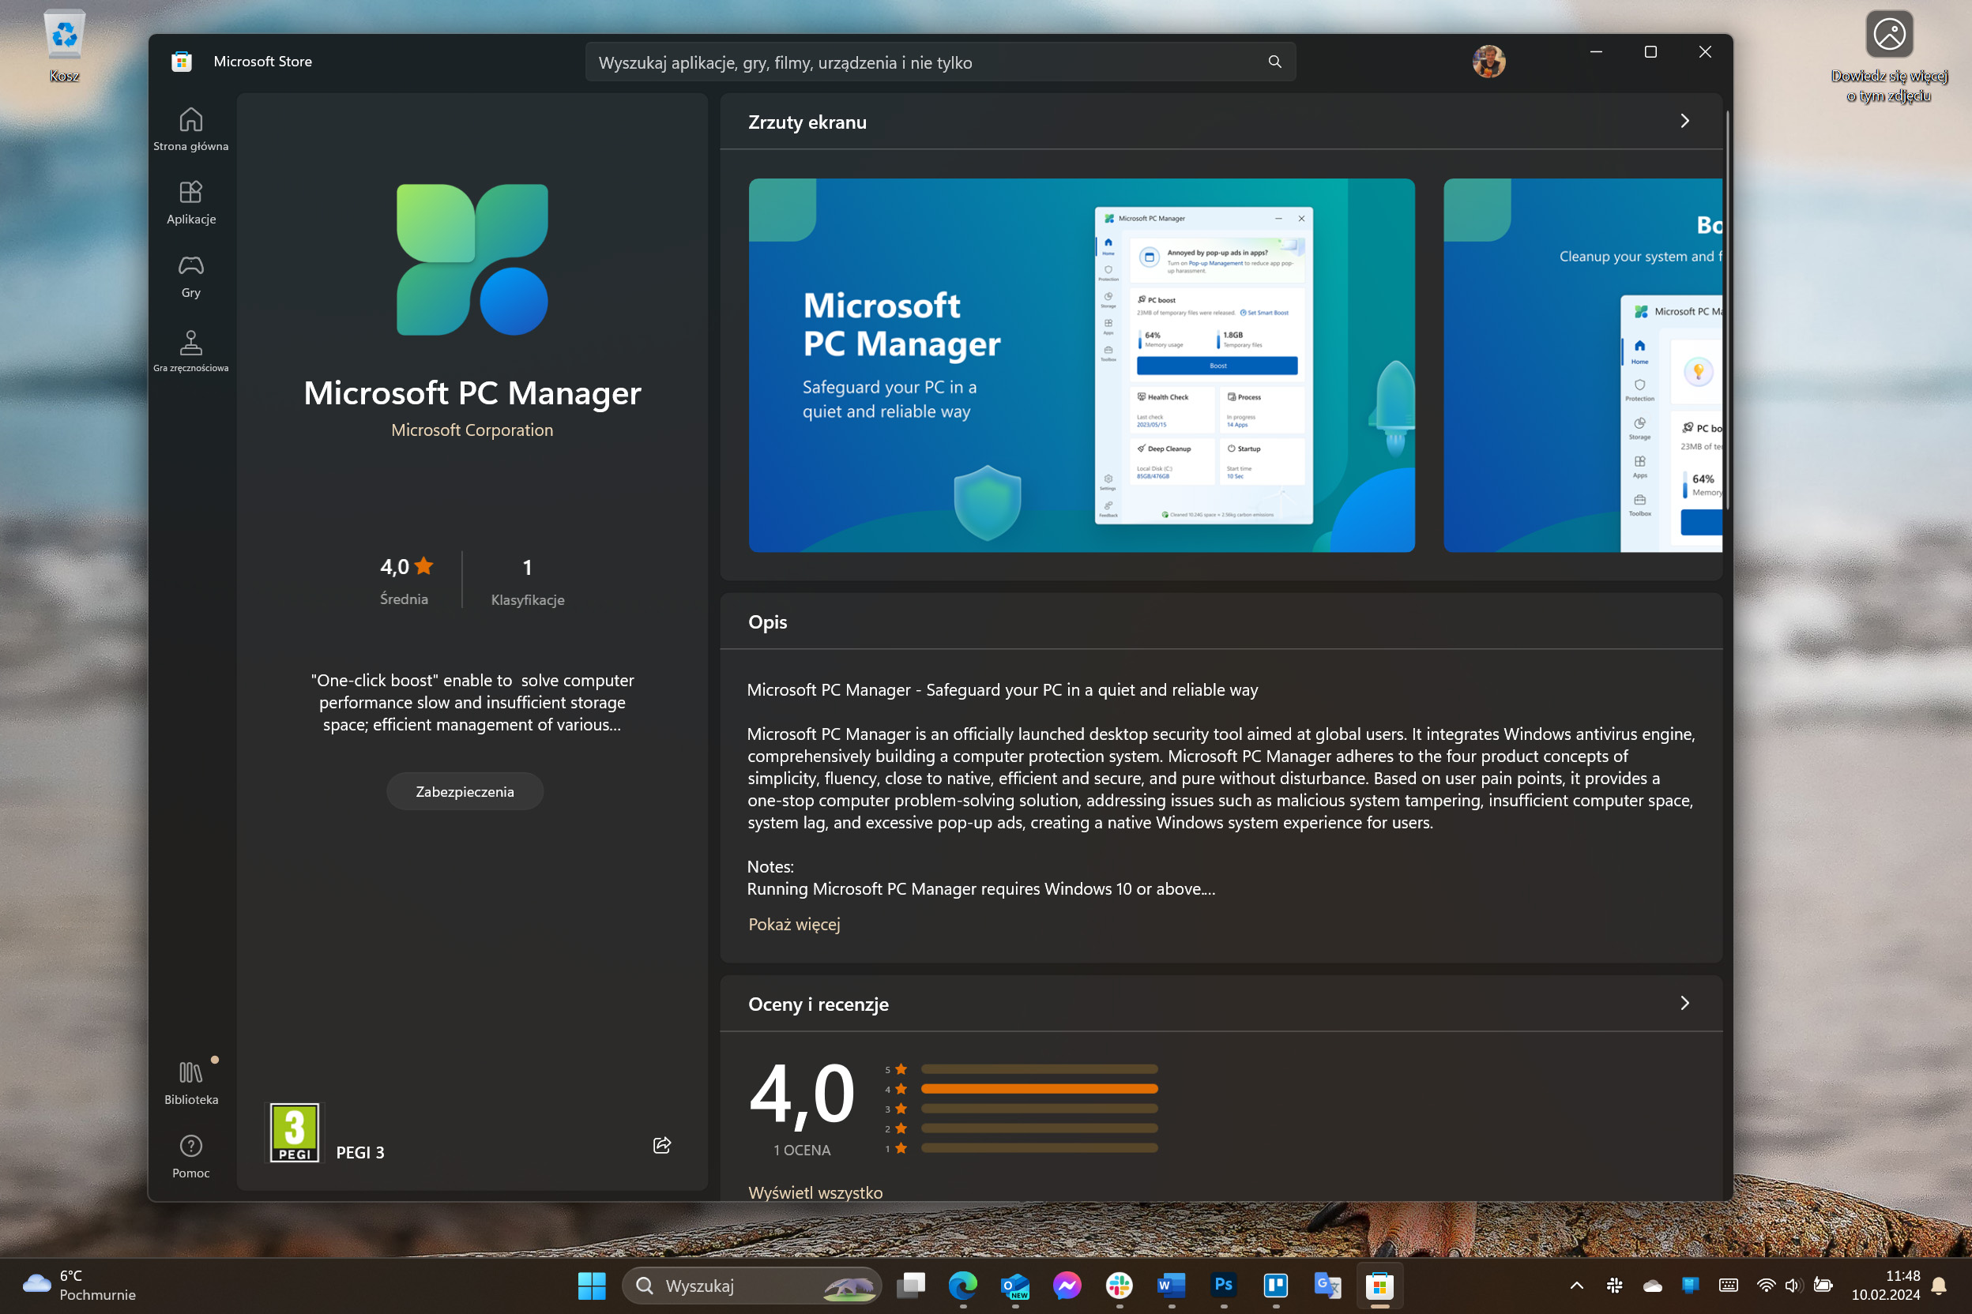Image resolution: width=1972 pixels, height=1314 pixels.
Task: Open notification bell in taskbar
Action: (1940, 1286)
